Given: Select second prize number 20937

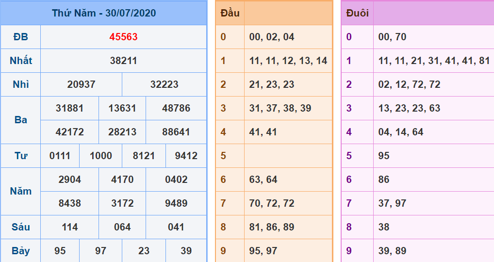Looking at the screenshot, I should [x=81, y=84].
